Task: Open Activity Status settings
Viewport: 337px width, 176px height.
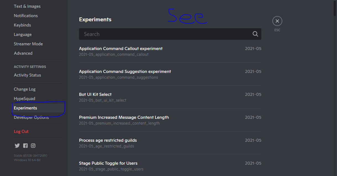Action: 27,75
